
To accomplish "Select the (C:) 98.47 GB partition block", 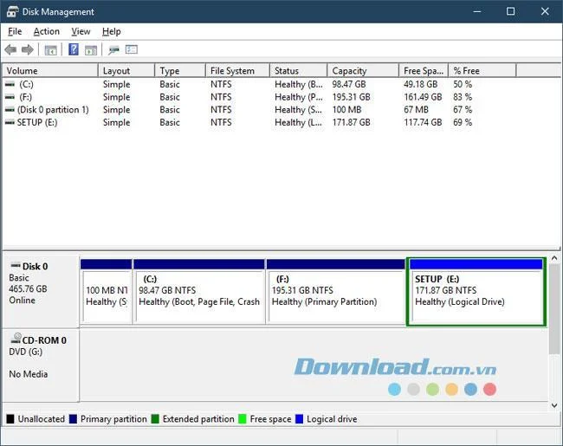I will pyautogui.click(x=199, y=292).
